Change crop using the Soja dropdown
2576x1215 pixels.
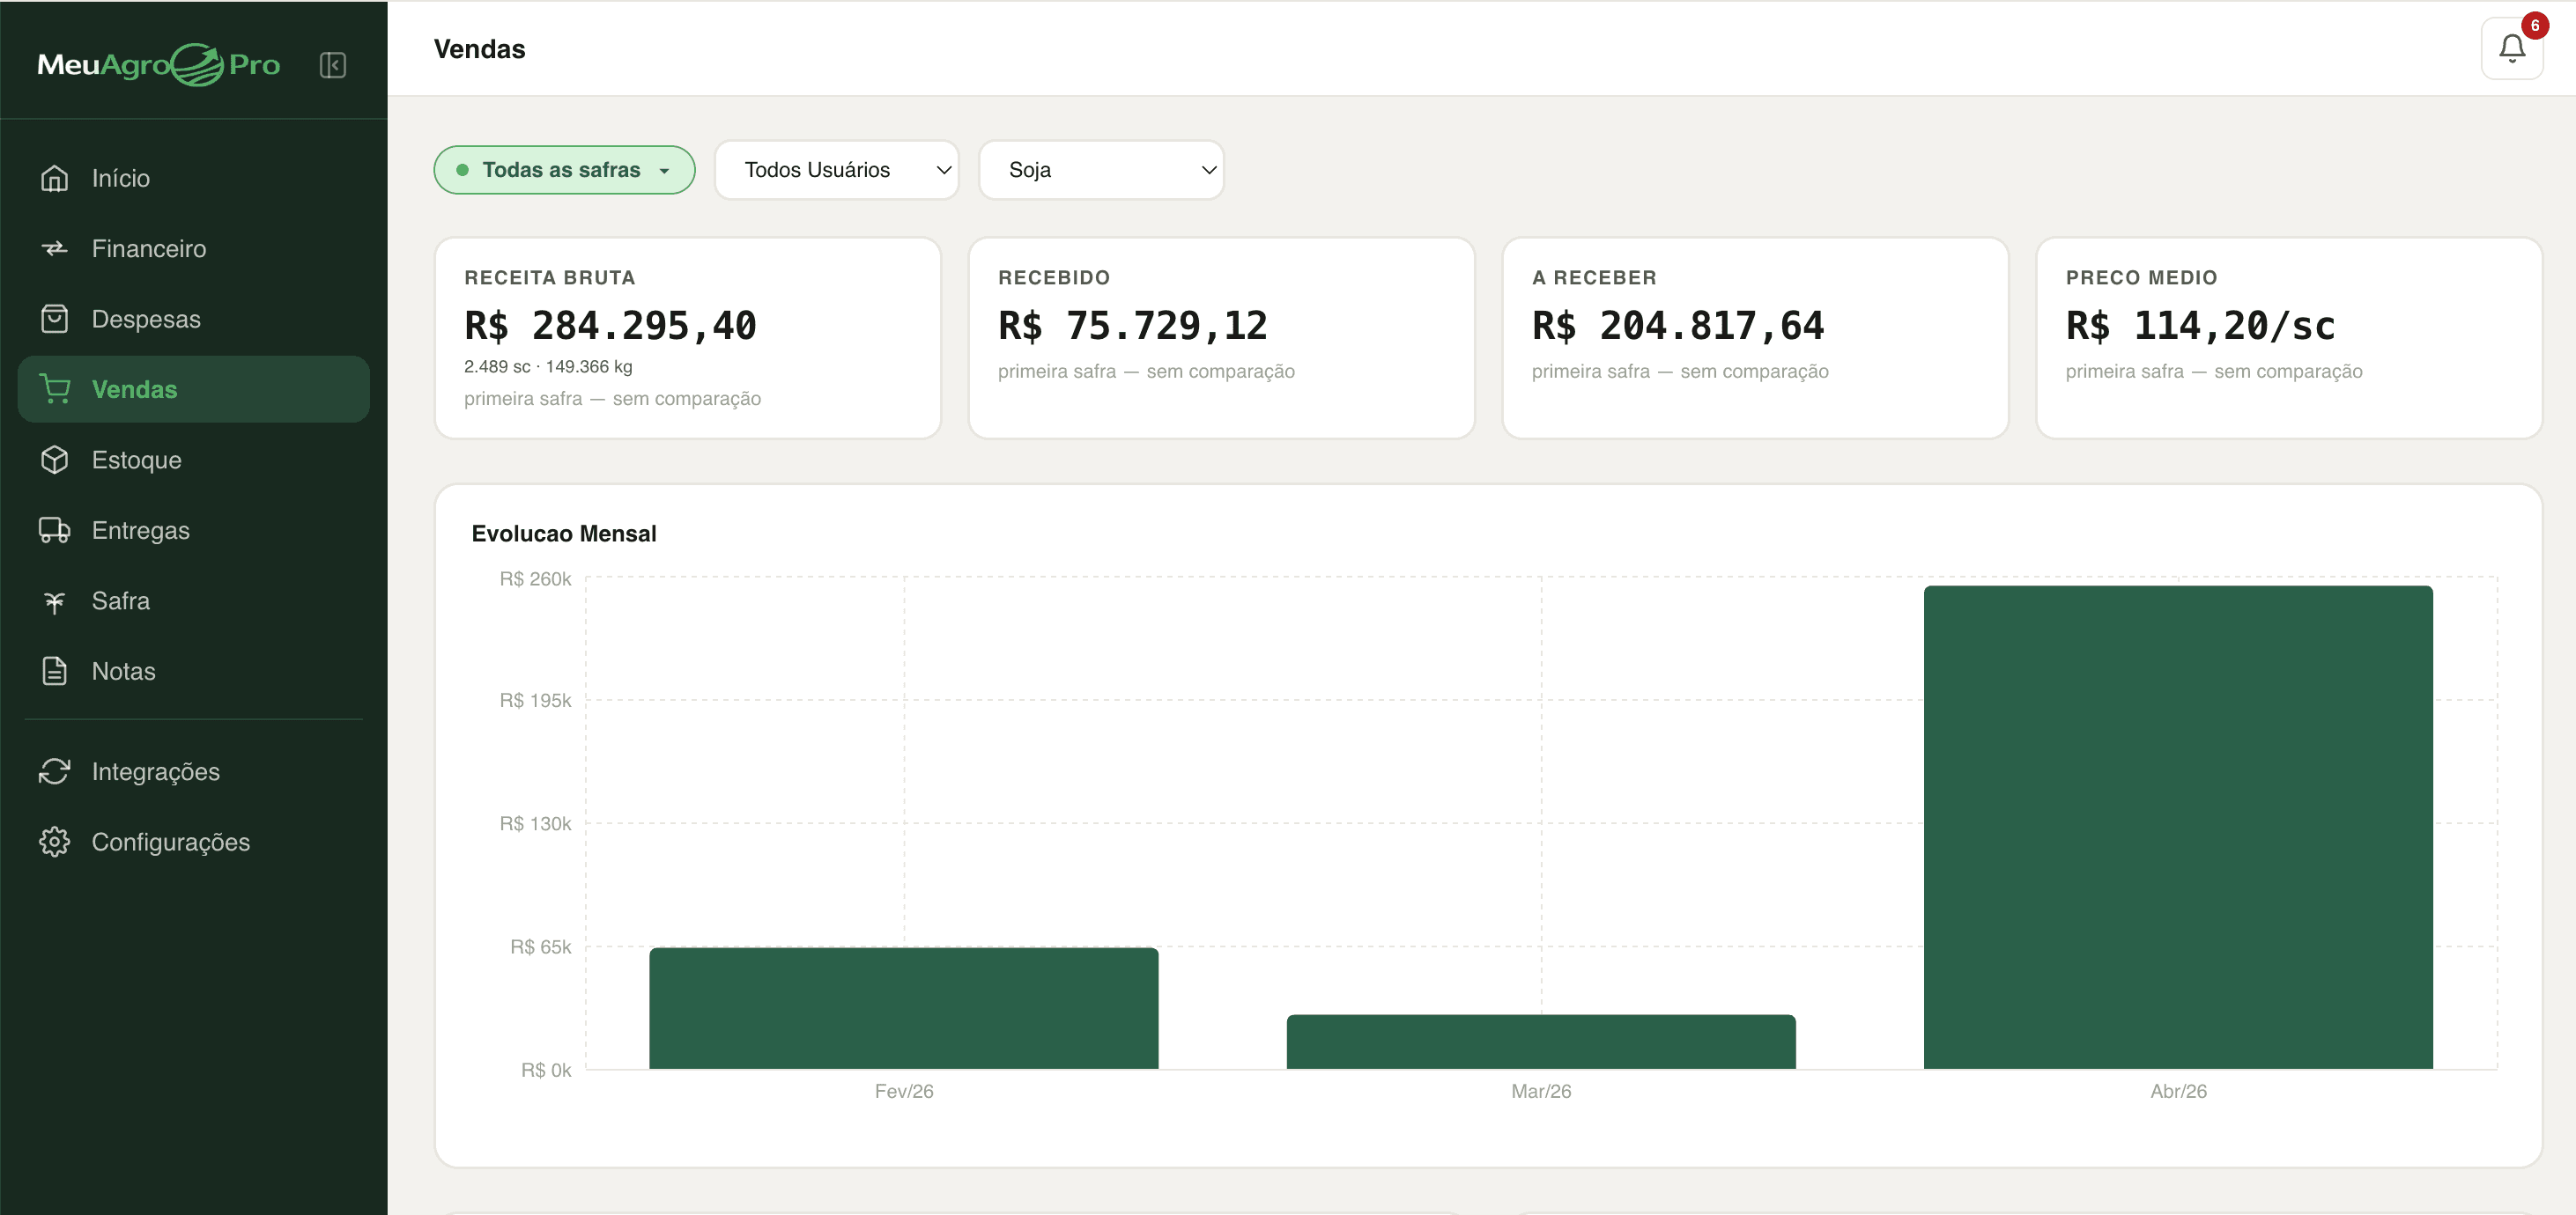tap(1101, 170)
